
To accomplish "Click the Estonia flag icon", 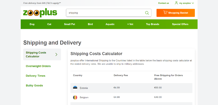I will pyautogui.click(x=75, y=88).
